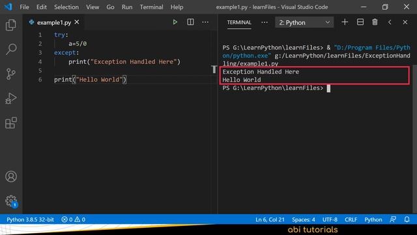Change indentation via 'Spaces: 4'
417x235 pixels.
(304, 219)
